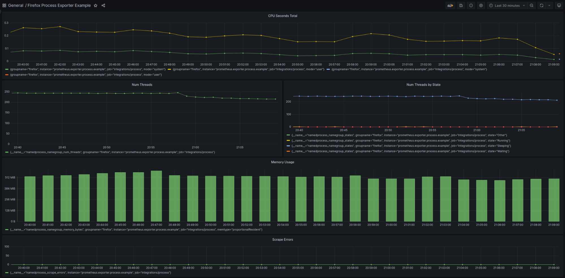This screenshot has width=565, height=278.
Task: Click the Add panel icon
Action: point(450,5)
